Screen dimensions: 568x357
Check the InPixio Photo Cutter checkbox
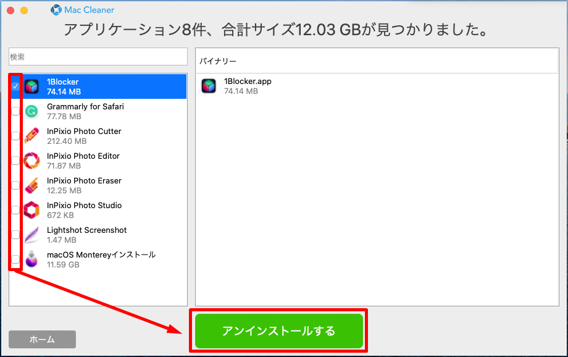(x=15, y=136)
